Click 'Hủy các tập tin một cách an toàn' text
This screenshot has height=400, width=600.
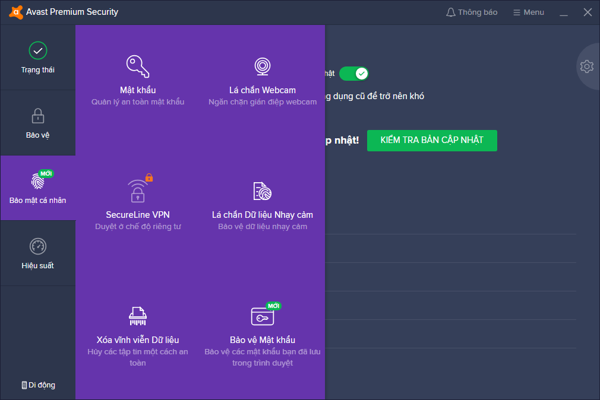[138, 357]
